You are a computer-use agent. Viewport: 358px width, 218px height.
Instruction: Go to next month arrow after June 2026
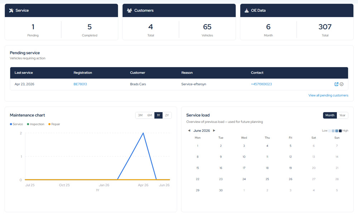(x=214, y=130)
